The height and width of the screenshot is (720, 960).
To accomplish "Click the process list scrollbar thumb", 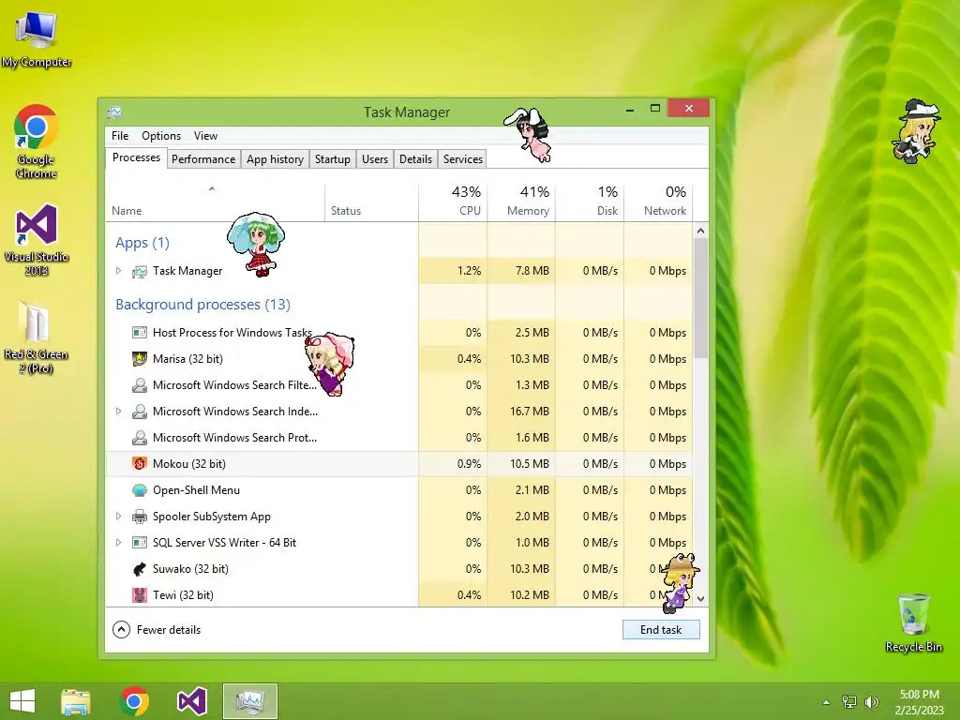I will pyautogui.click(x=701, y=298).
